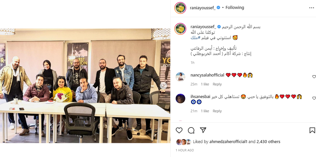Open raniayoussef_ profile picture in header

(180, 8)
